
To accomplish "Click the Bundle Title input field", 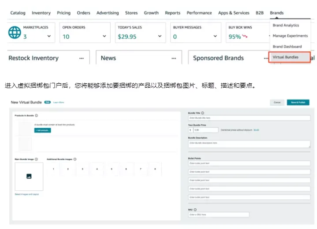I will (x=249, y=118).
